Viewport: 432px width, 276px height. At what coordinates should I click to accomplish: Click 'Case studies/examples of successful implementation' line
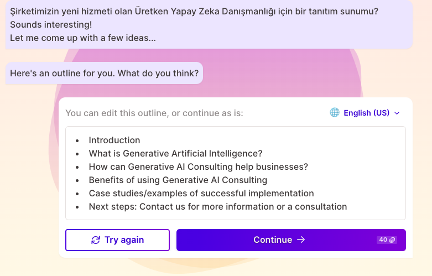(x=201, y=193)
